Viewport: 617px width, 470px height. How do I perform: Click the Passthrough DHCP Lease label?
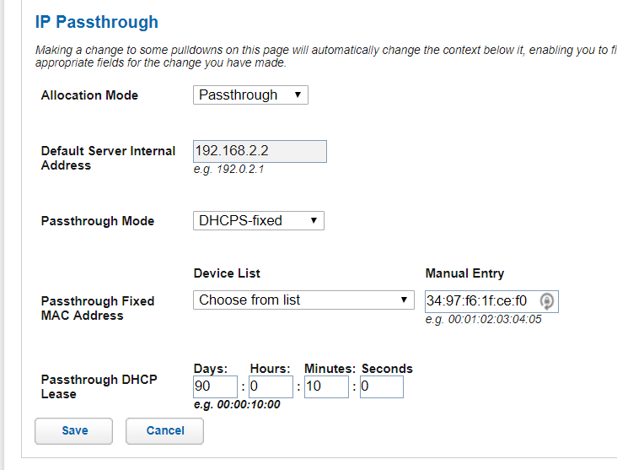(99, 386)
